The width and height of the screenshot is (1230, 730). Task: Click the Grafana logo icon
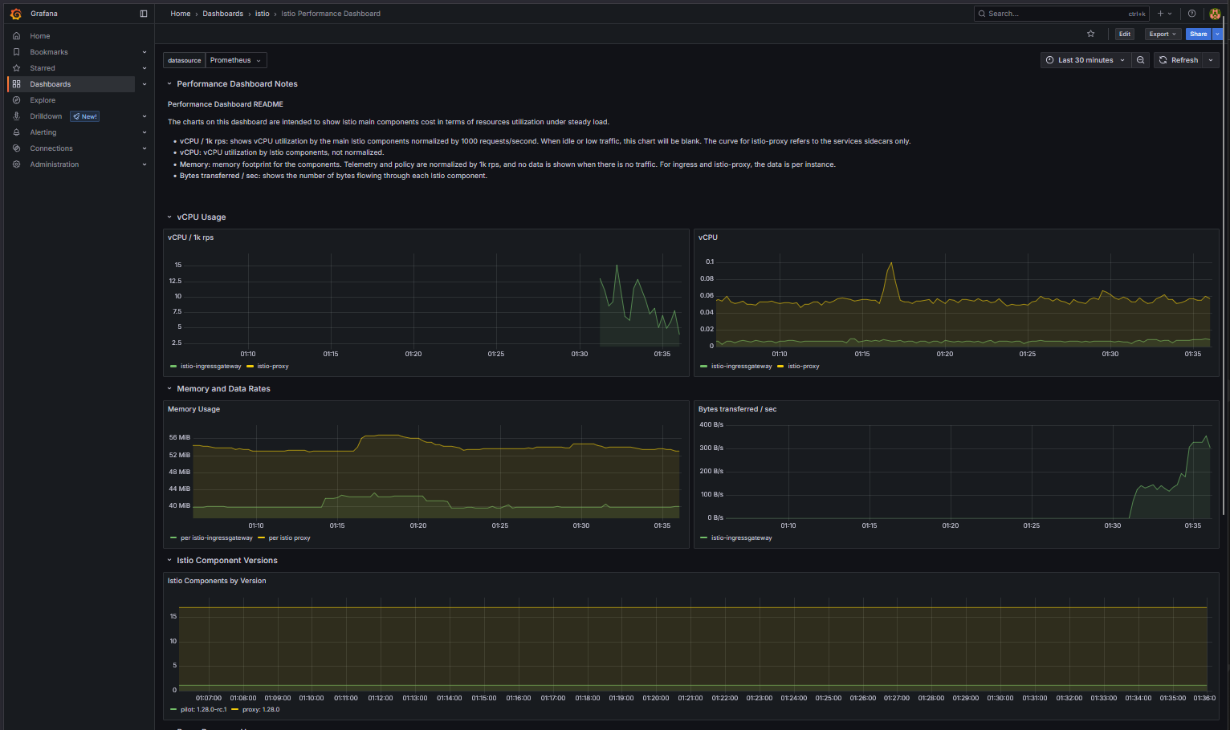pyautogui.click(x=15, y=14)
